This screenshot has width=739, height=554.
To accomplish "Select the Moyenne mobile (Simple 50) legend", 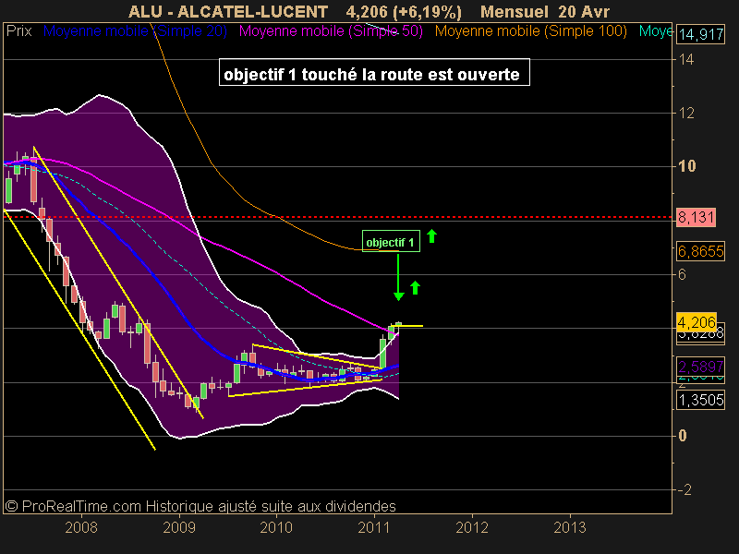I will 331,31.
